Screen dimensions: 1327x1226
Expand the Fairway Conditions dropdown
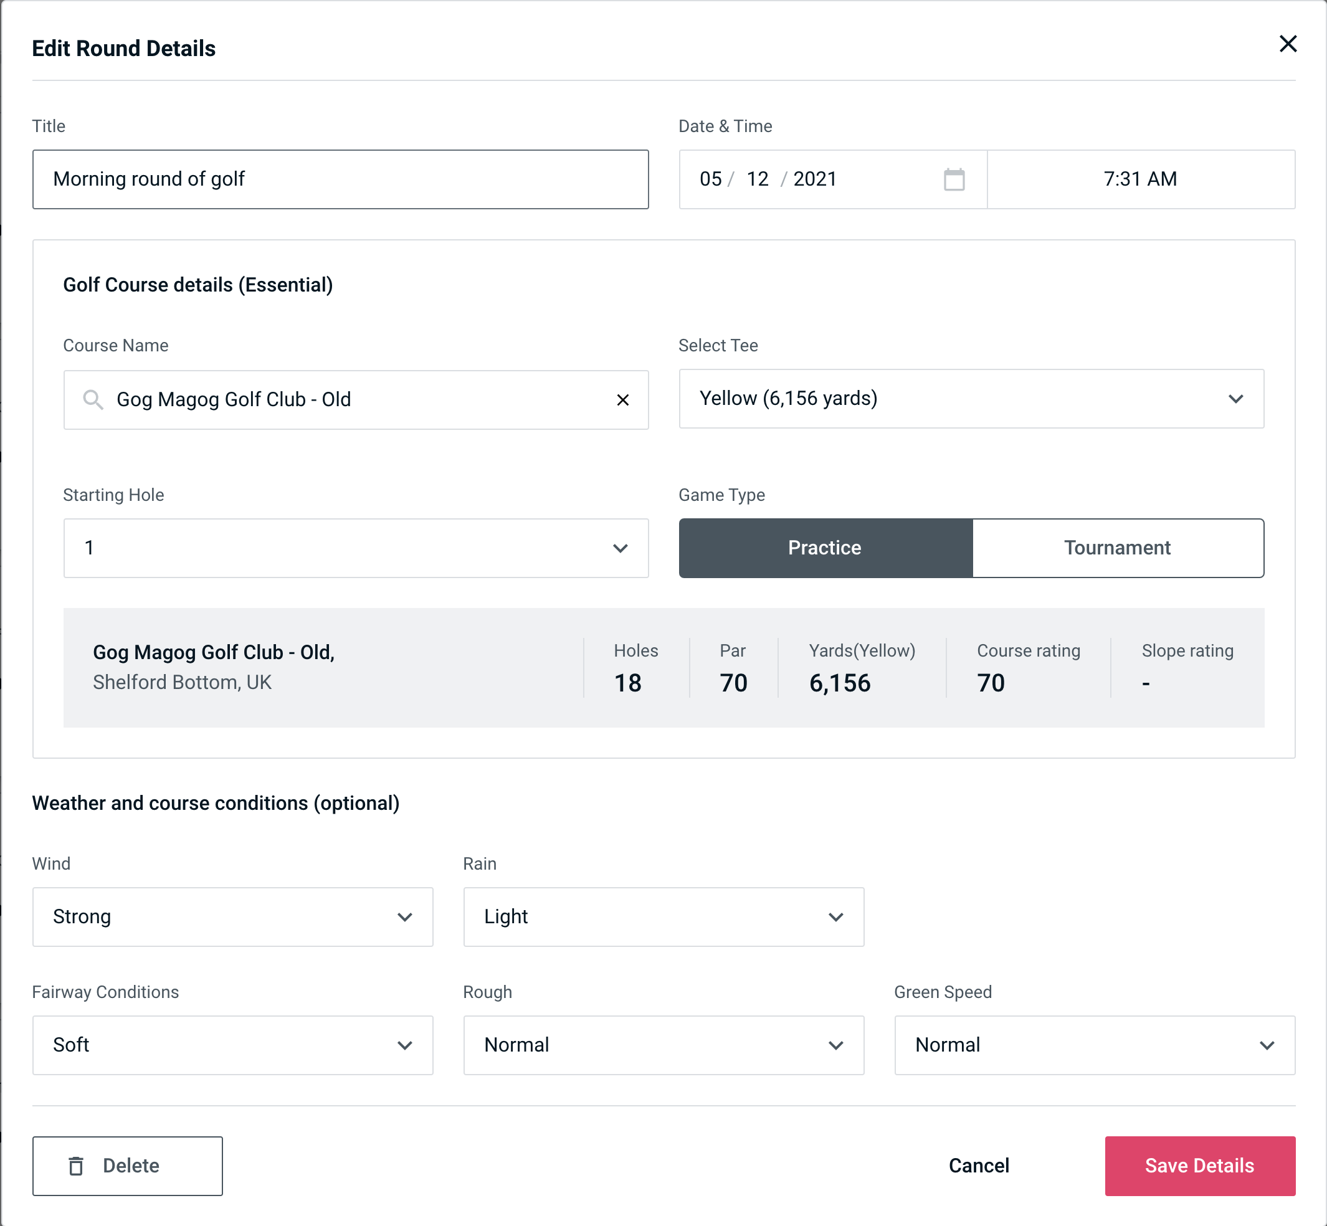tap(231, 1045)
